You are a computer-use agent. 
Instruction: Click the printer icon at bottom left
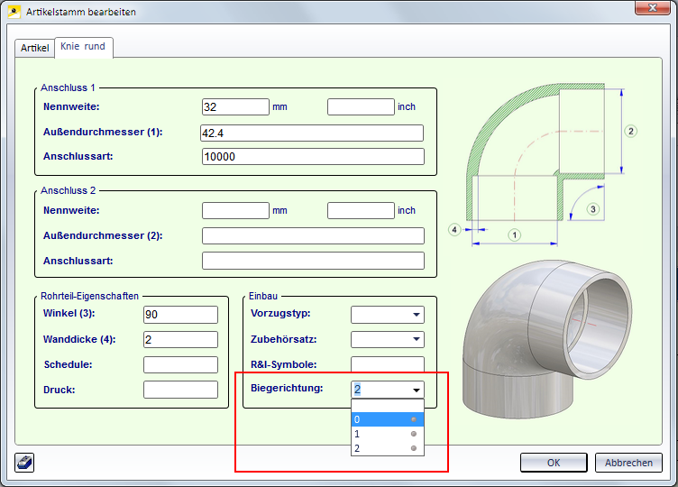click(x=24, y=463)
